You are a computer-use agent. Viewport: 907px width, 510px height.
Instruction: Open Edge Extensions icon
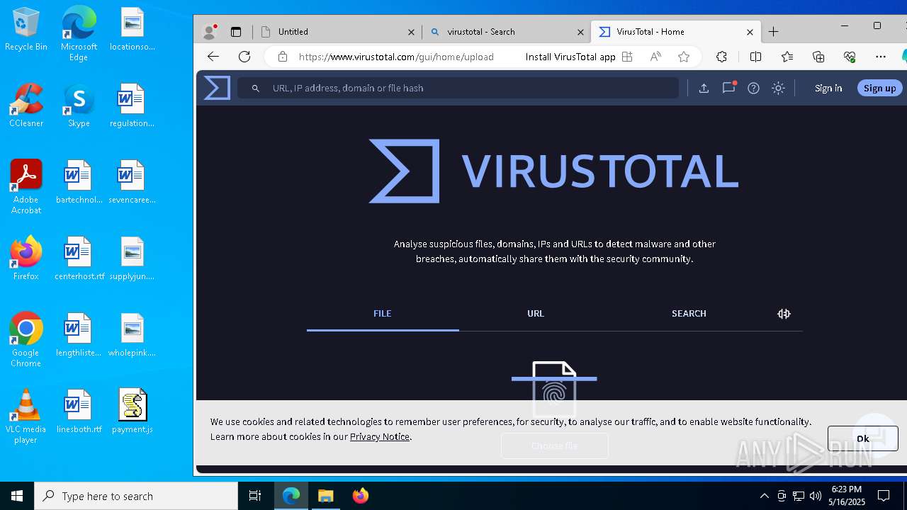pyautogui.click(x=721, y=57)
